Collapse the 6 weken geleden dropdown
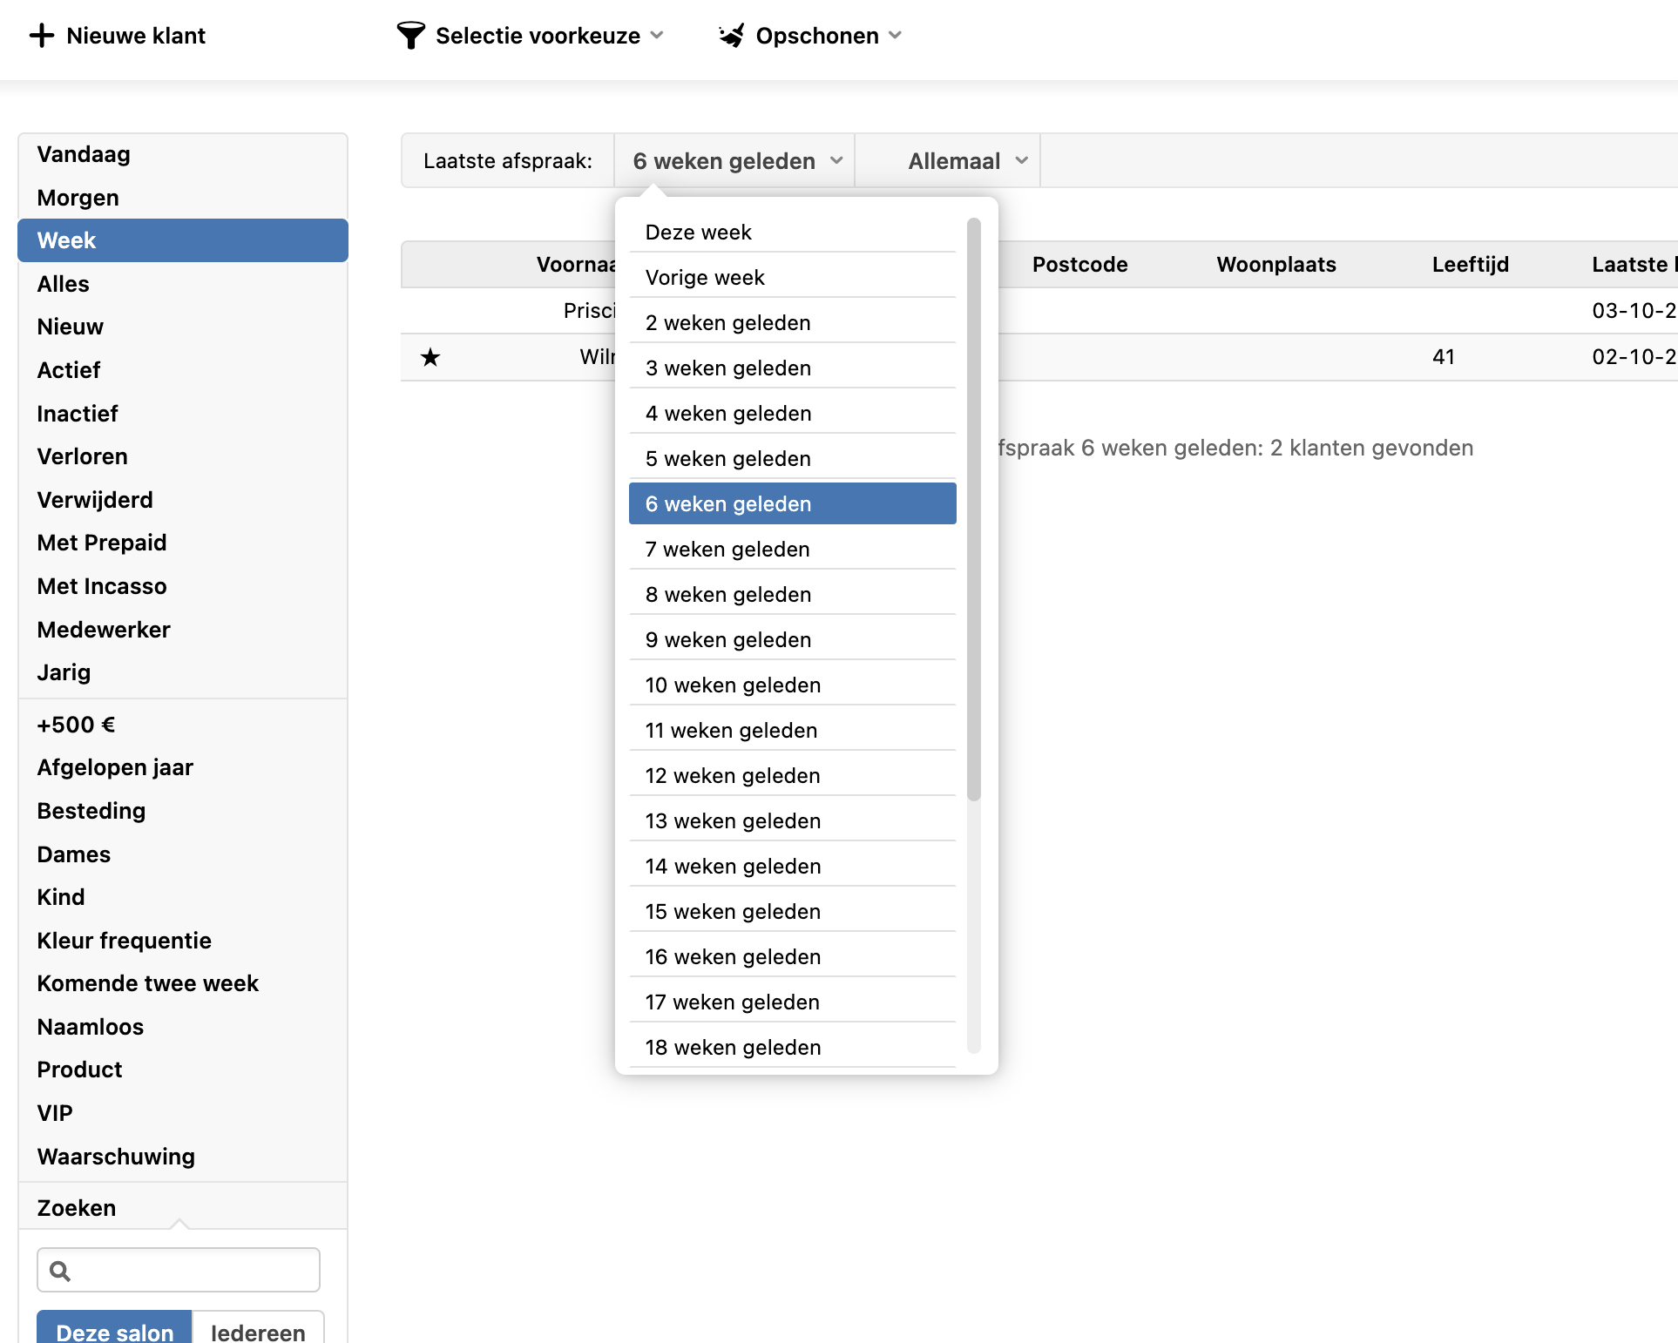This screenshot has width=1678, height=1343. [735, 161]
